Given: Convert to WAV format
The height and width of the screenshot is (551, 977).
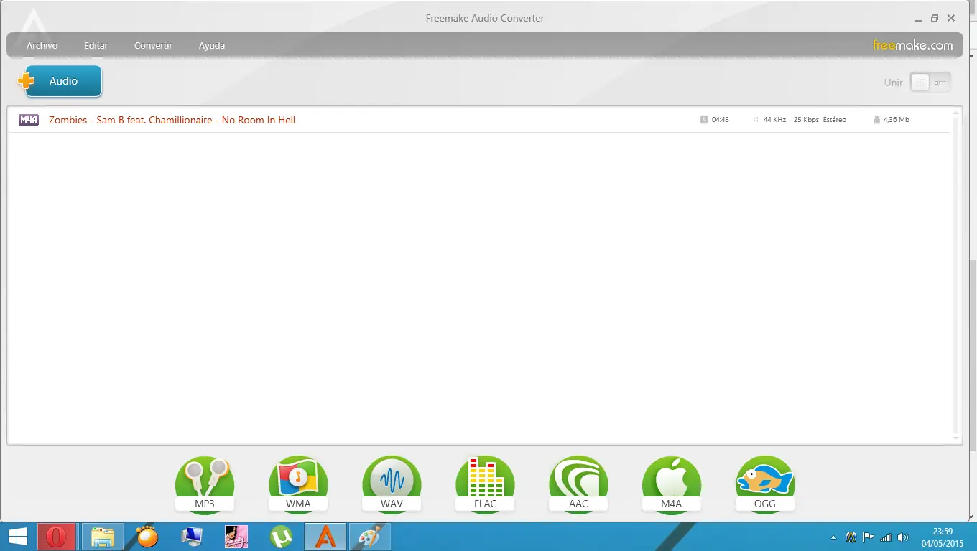Looking at the screenshot, I should pyautogui.click(x=392, y=485).
